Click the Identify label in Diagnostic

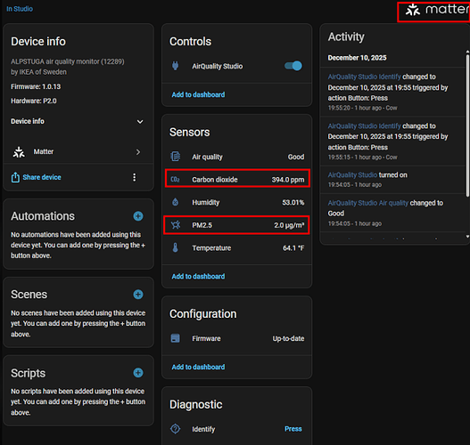pyautogui.click(x=203, y=429)
